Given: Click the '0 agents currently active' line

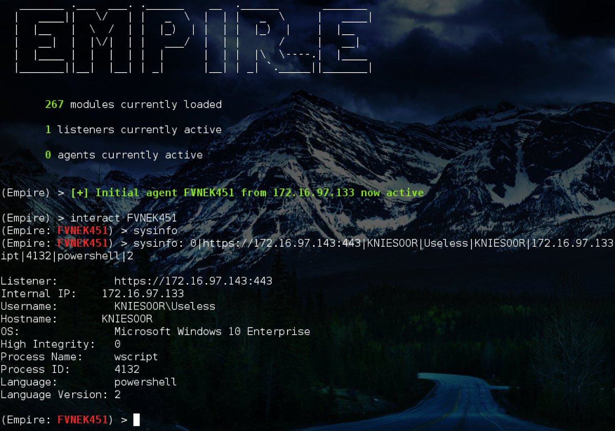Looking at the screenshot, I should point(124,155).
